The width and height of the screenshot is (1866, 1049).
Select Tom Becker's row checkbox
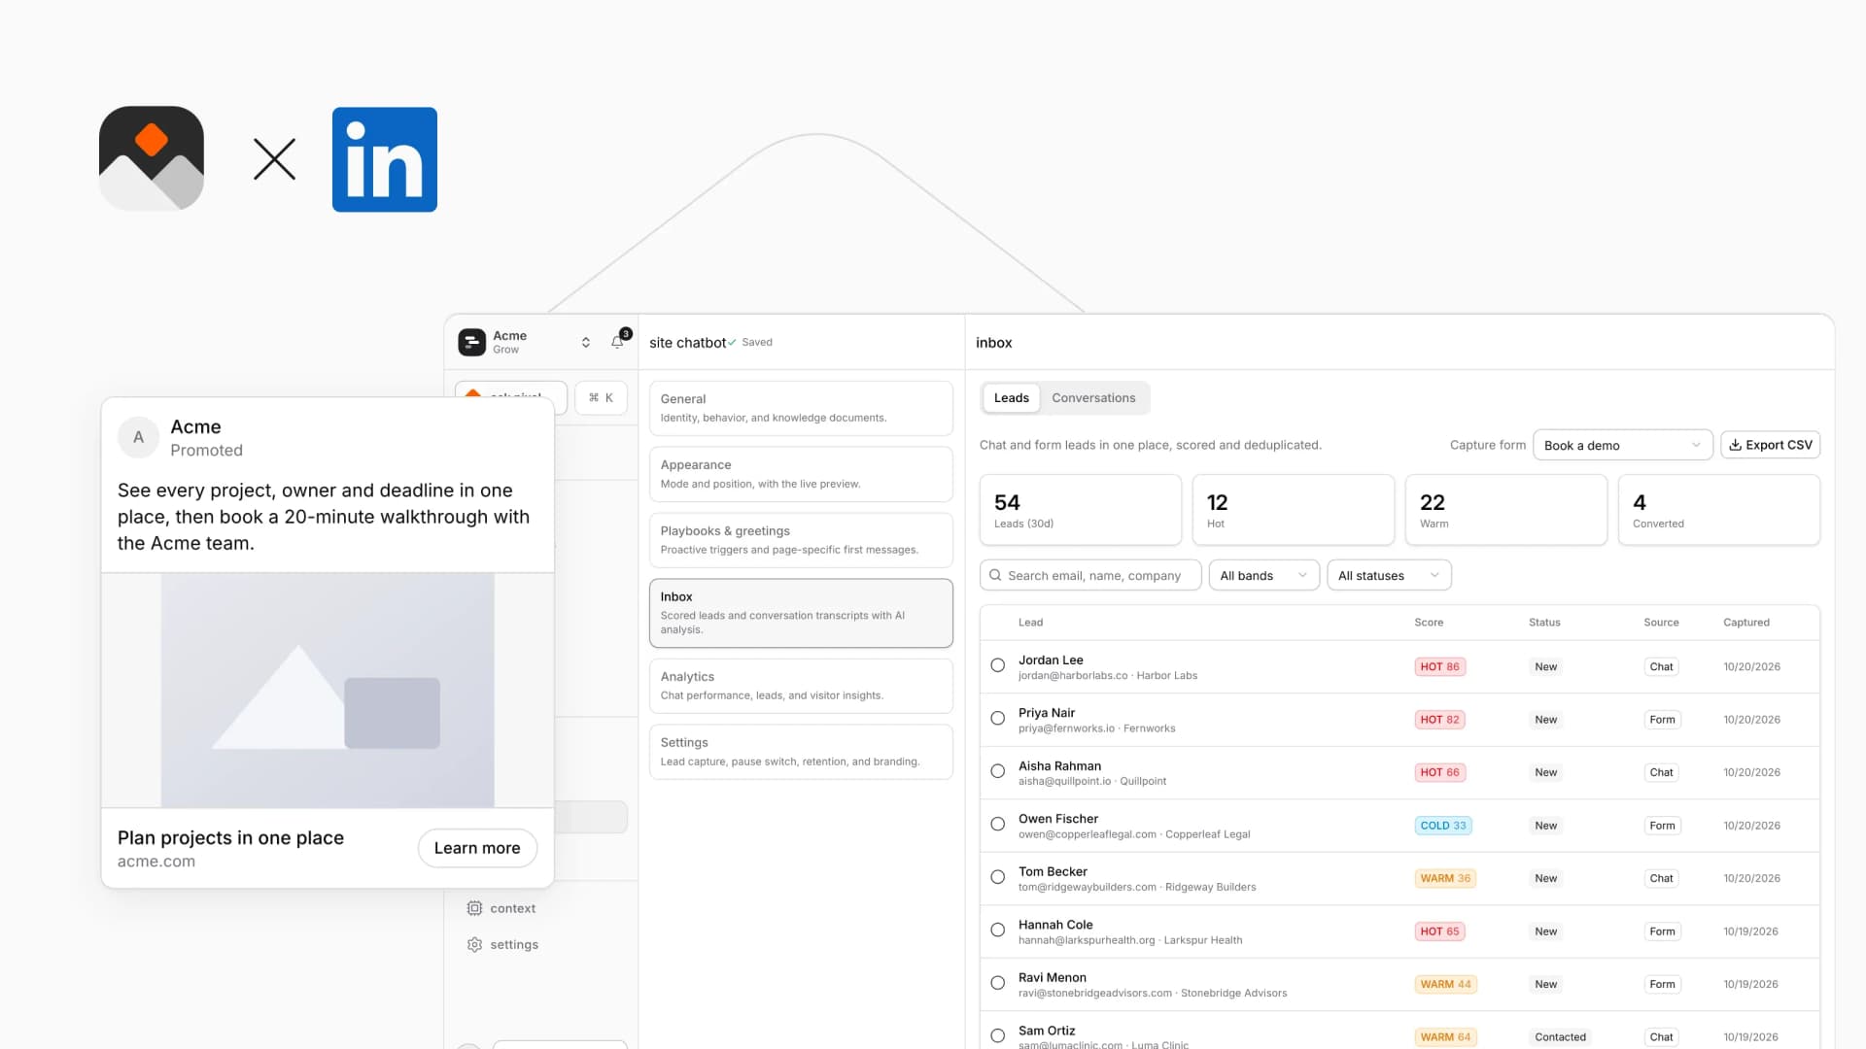click(997, 877)
